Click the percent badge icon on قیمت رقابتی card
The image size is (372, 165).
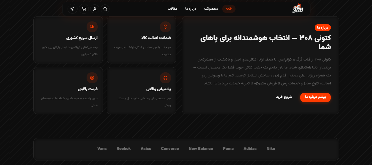click(92, 78)
